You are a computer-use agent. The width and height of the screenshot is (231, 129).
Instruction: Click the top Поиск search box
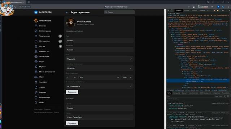pos(119,12)
